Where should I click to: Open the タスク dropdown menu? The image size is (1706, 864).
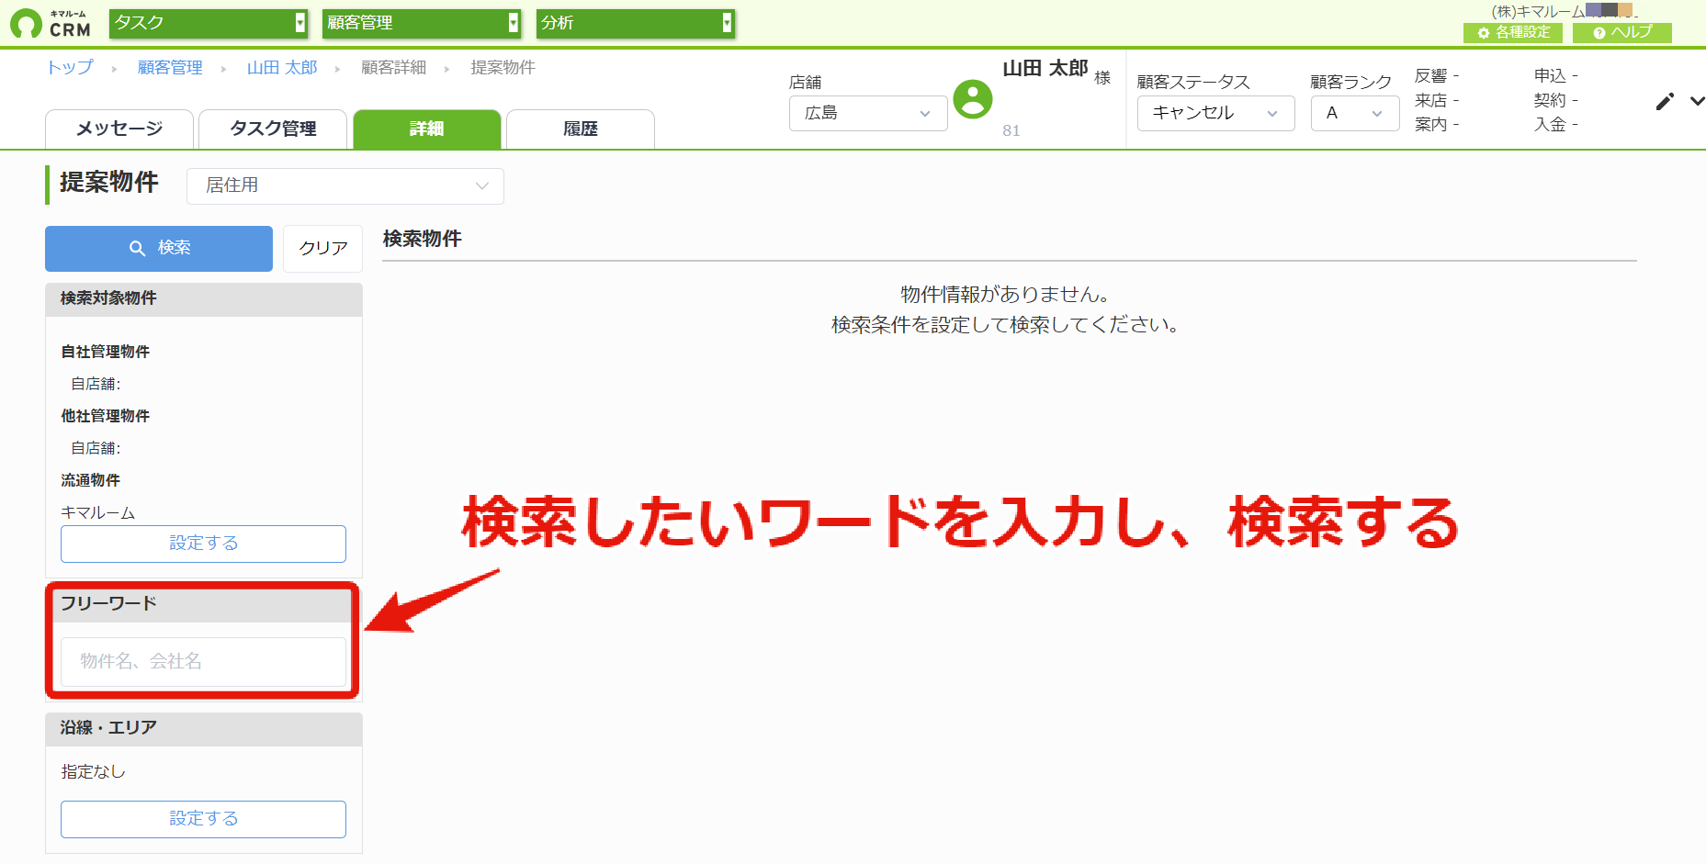click(x=209, y=23)
